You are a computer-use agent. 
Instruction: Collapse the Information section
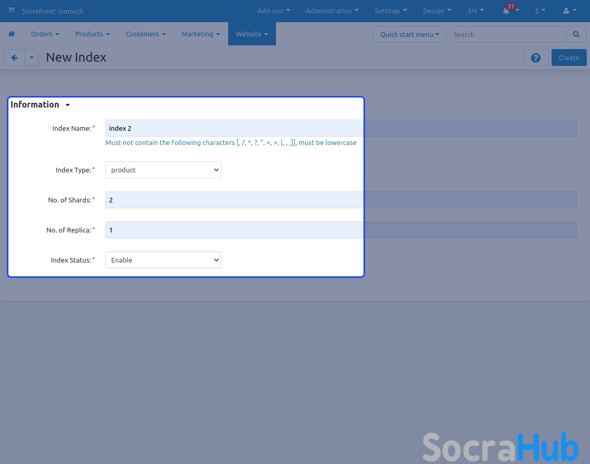tap(40, 104)
